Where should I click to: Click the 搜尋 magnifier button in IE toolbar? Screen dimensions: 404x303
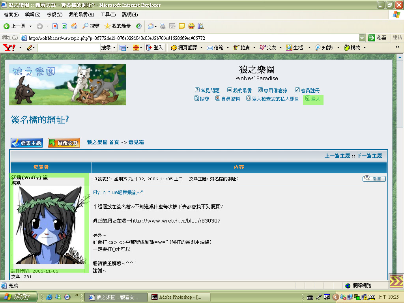91,26
